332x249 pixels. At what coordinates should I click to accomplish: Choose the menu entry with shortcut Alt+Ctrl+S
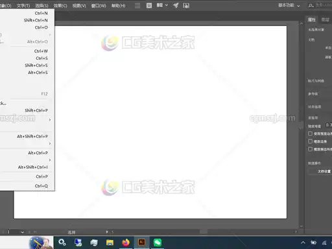coord(27,73)
